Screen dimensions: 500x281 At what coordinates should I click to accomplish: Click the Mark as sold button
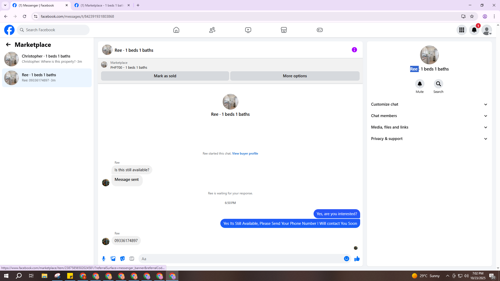tap(165, 76)
